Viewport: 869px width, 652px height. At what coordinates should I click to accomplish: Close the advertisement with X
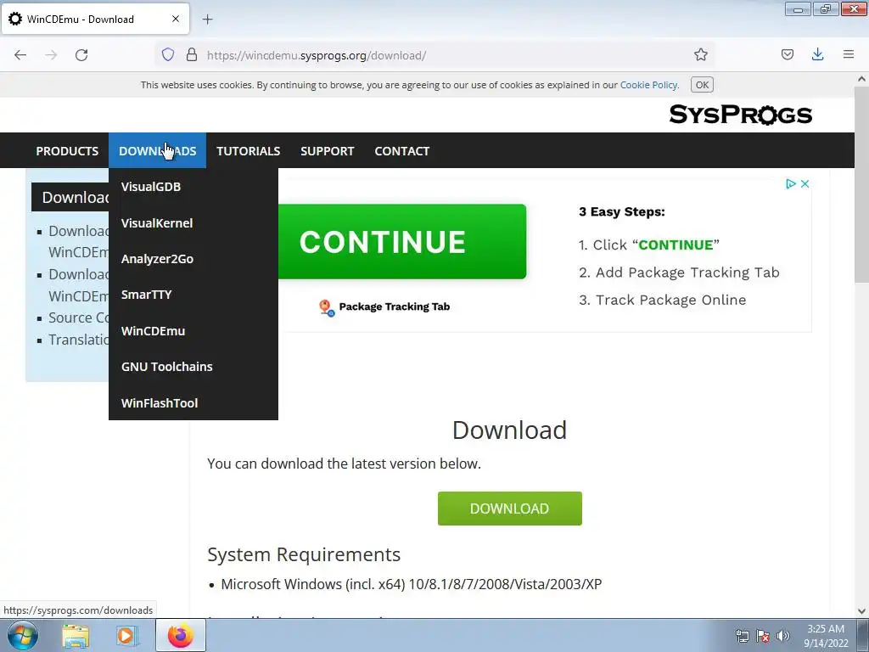805,183
